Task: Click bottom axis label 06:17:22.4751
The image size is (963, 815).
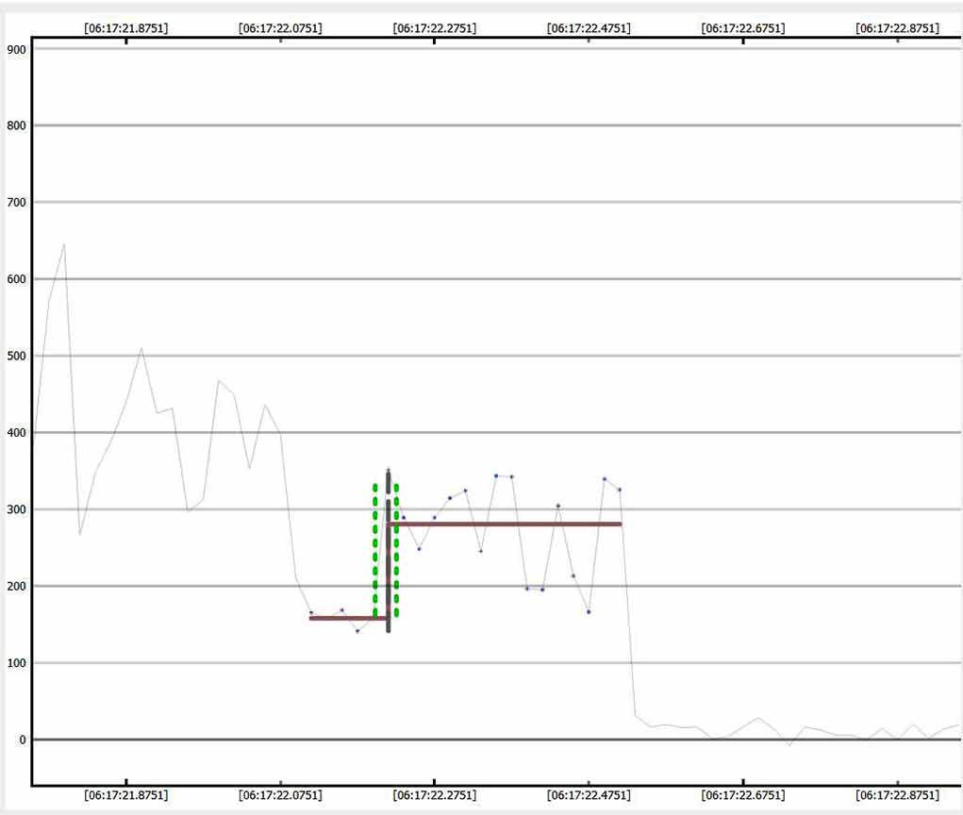Action: point(589,795)
